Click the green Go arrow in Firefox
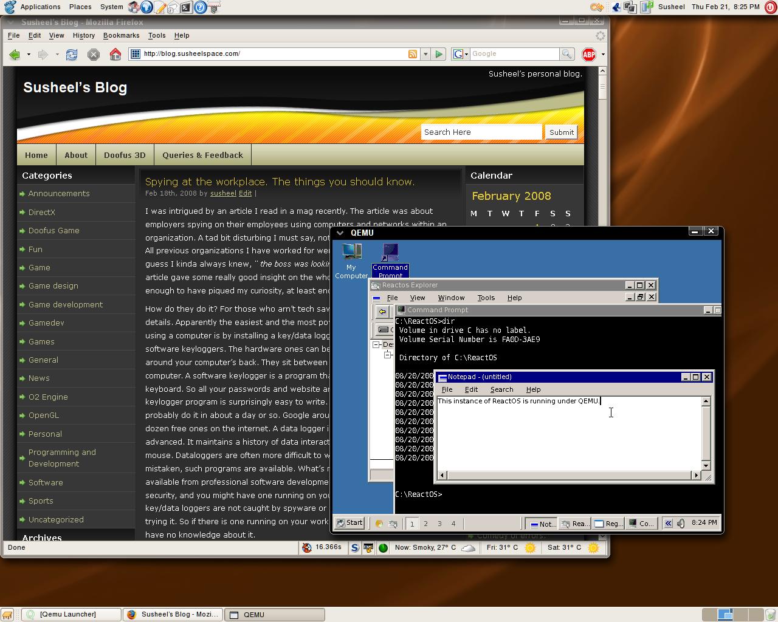This screenshot has height=622, width=778. coord(439,54)
